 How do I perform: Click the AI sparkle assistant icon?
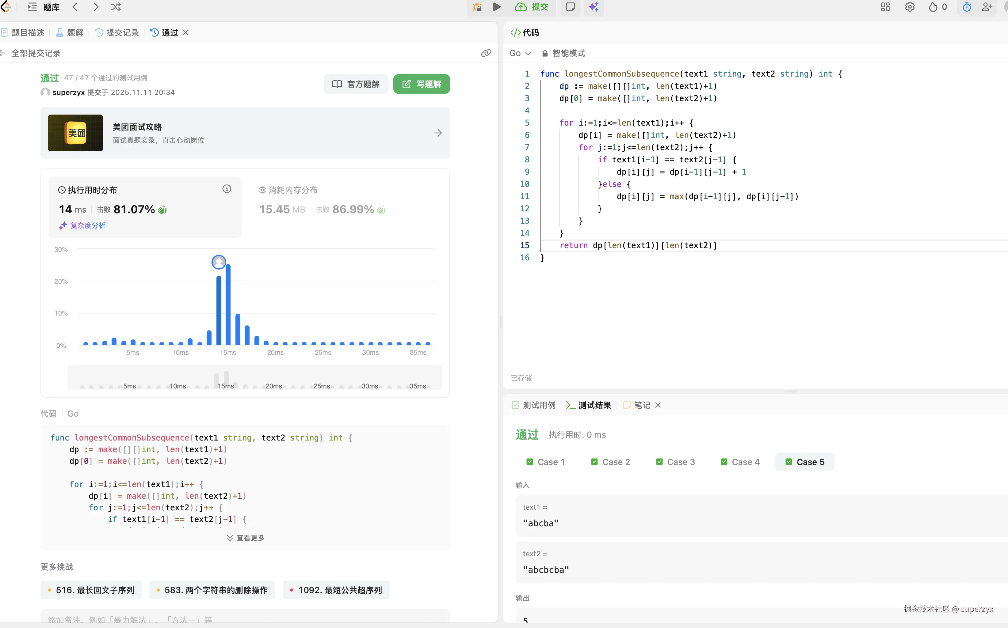[594, 7]
